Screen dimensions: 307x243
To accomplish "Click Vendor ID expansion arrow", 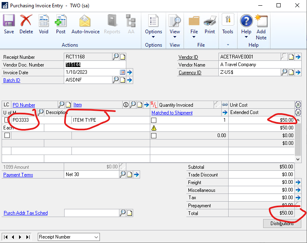I will tap(298, 57).
